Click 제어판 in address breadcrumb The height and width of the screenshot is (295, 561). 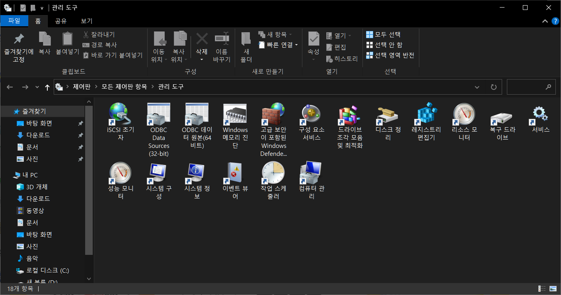(x=82, y=87)
